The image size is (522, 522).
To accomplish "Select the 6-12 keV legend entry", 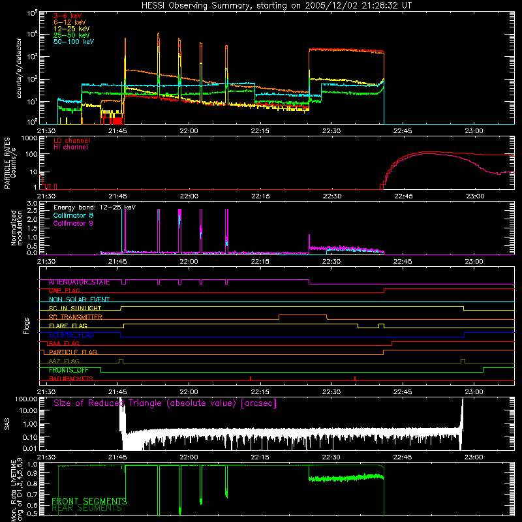I will tap(70, 22).
